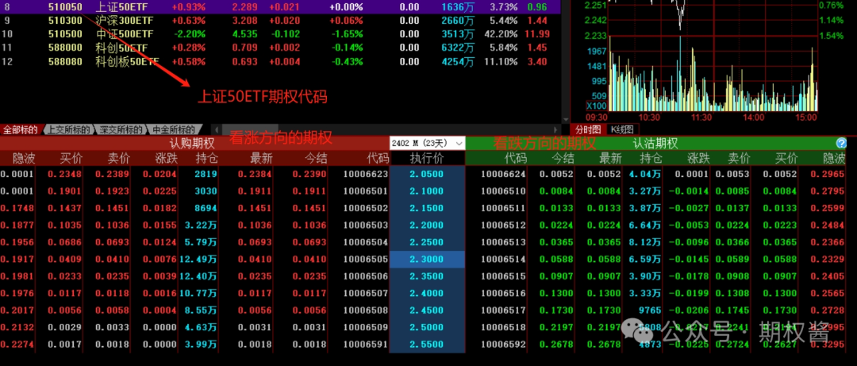Viewport: 857px width, 366px height.
Task: Click the 09:30 time axis label
Action: click(x=596, y=117)
